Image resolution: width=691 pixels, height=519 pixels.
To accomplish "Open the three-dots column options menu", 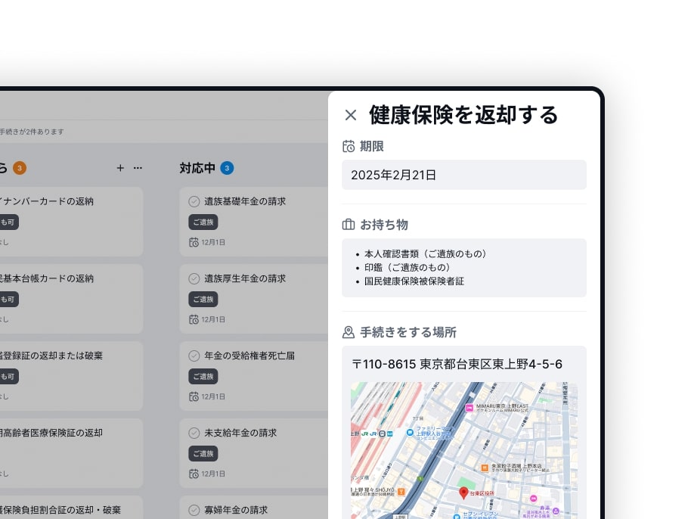I will coord(138,168).
